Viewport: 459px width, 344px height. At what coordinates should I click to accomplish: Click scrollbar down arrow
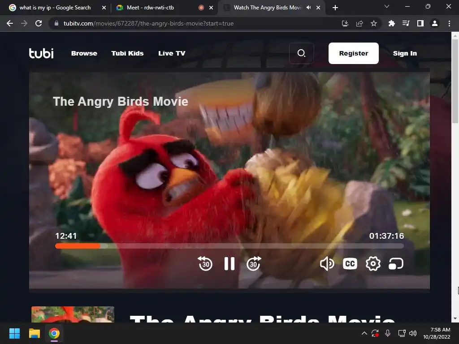click(x=455, y=318)
